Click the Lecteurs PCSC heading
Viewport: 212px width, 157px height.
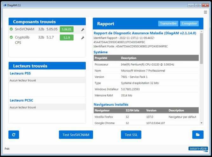click(x=21, y=100)
